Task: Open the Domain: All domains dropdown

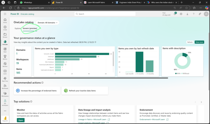Action: pos(48,23)
